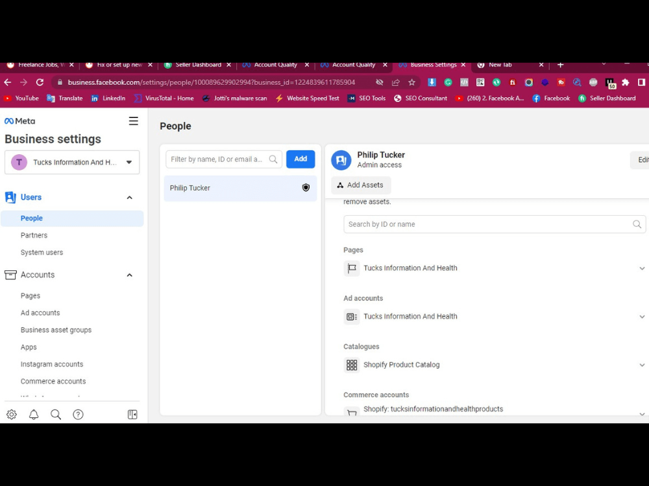Expand Tucks Information And Health ad account
This screenshot has height=486, width=649.
pos(642,317)
